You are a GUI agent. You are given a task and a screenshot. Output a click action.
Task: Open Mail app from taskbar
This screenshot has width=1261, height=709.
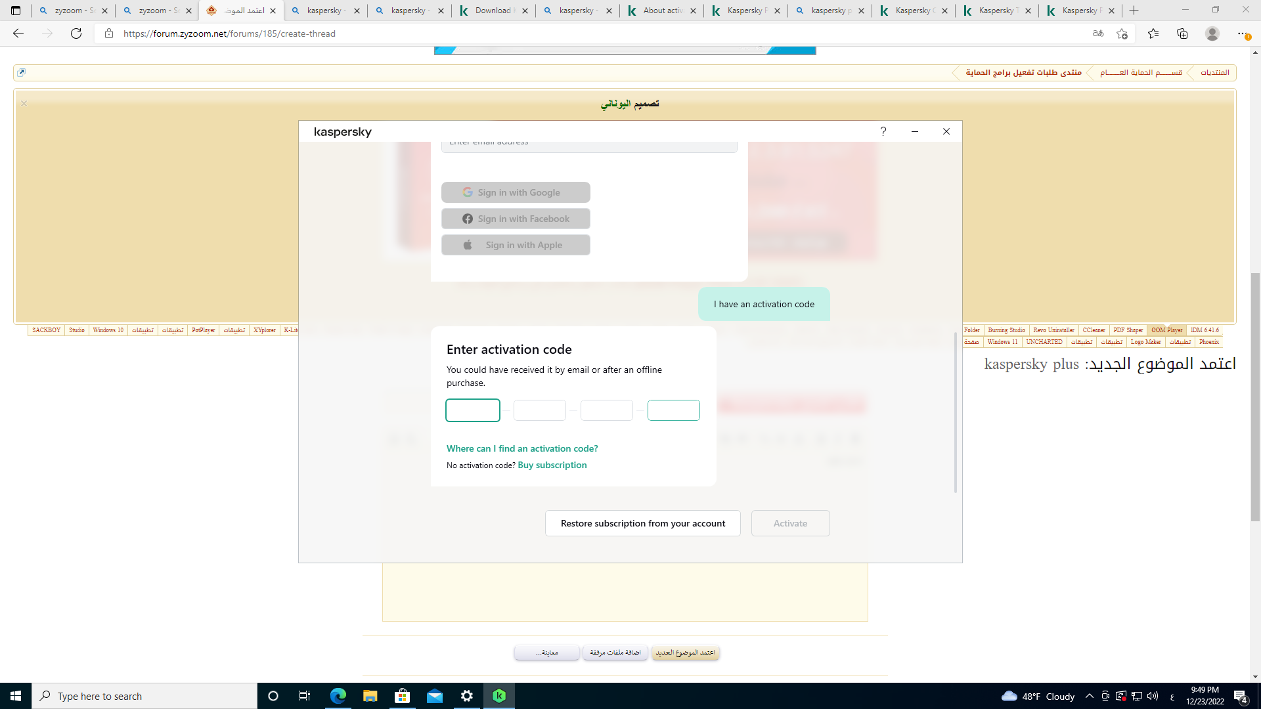click(434, 696)
